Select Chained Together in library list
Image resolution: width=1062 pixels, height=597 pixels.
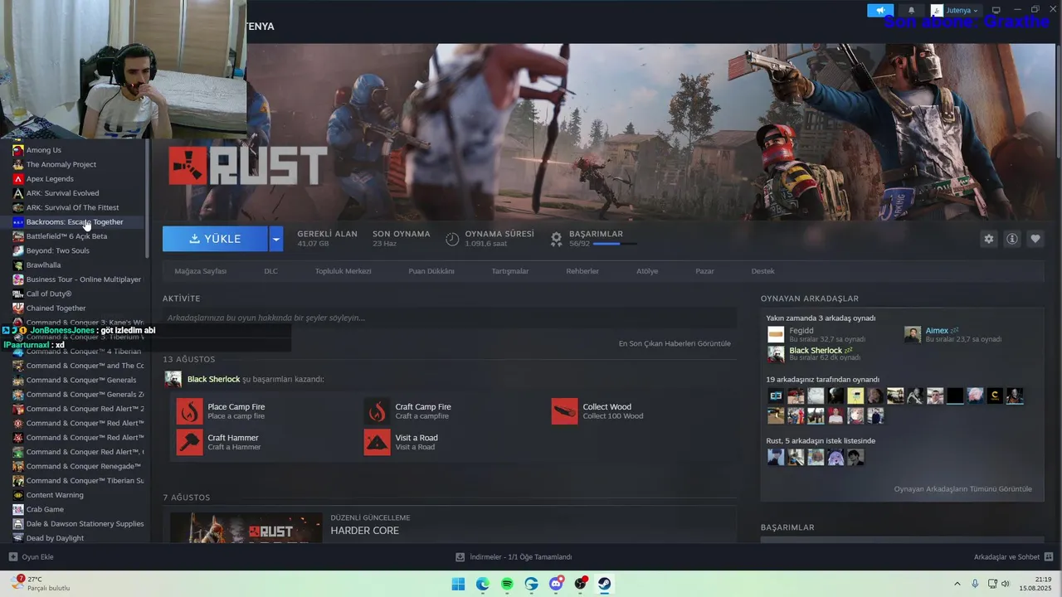(x=56, y=308)
